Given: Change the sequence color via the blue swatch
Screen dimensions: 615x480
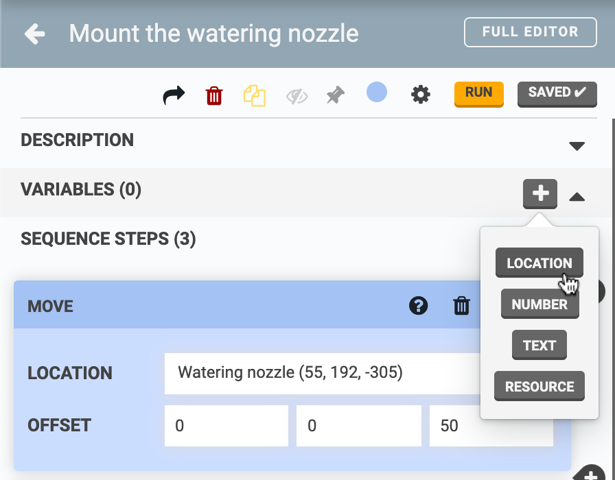Looking at the screenshot, I should point(376,94).
